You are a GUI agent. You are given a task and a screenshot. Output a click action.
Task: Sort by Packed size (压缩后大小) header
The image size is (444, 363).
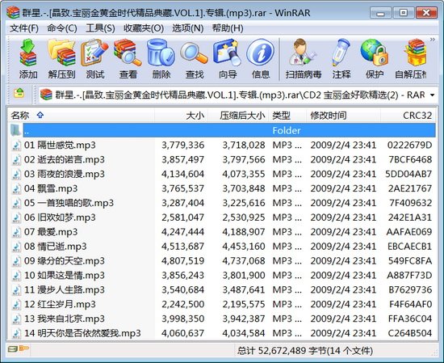238,116
